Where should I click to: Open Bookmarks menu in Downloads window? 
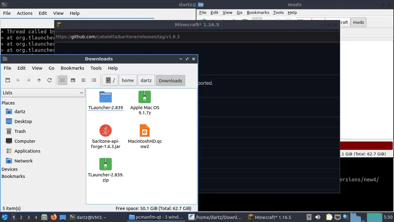point(72,68)
